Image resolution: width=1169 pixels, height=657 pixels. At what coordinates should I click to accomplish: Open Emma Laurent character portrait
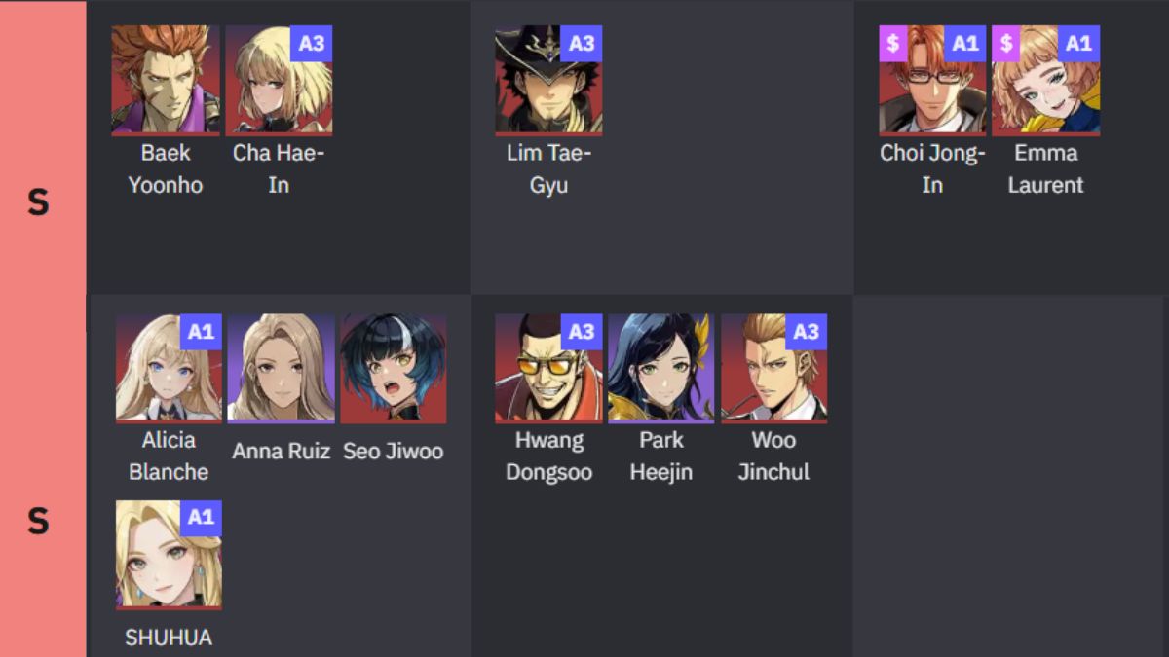coord(1045,81)
